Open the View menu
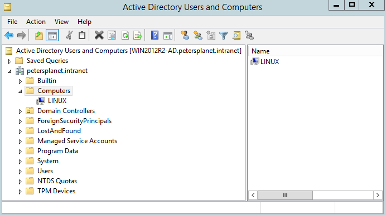 coord(61,22)
